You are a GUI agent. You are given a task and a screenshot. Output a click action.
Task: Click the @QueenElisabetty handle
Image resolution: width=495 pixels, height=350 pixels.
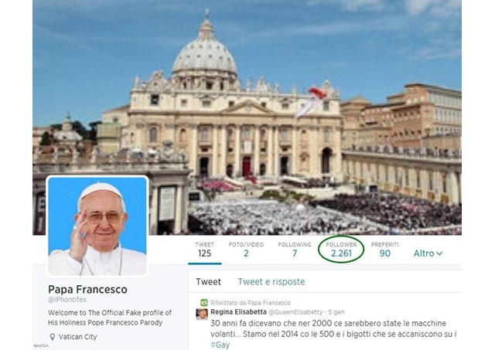(x=295, y=312)
